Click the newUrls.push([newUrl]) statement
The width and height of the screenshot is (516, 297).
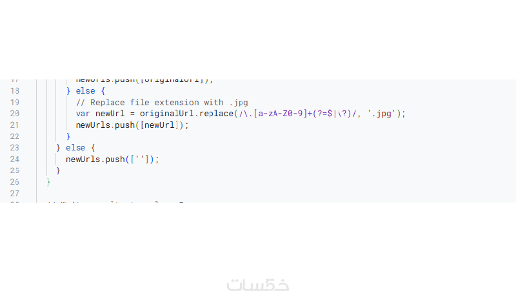132,125
